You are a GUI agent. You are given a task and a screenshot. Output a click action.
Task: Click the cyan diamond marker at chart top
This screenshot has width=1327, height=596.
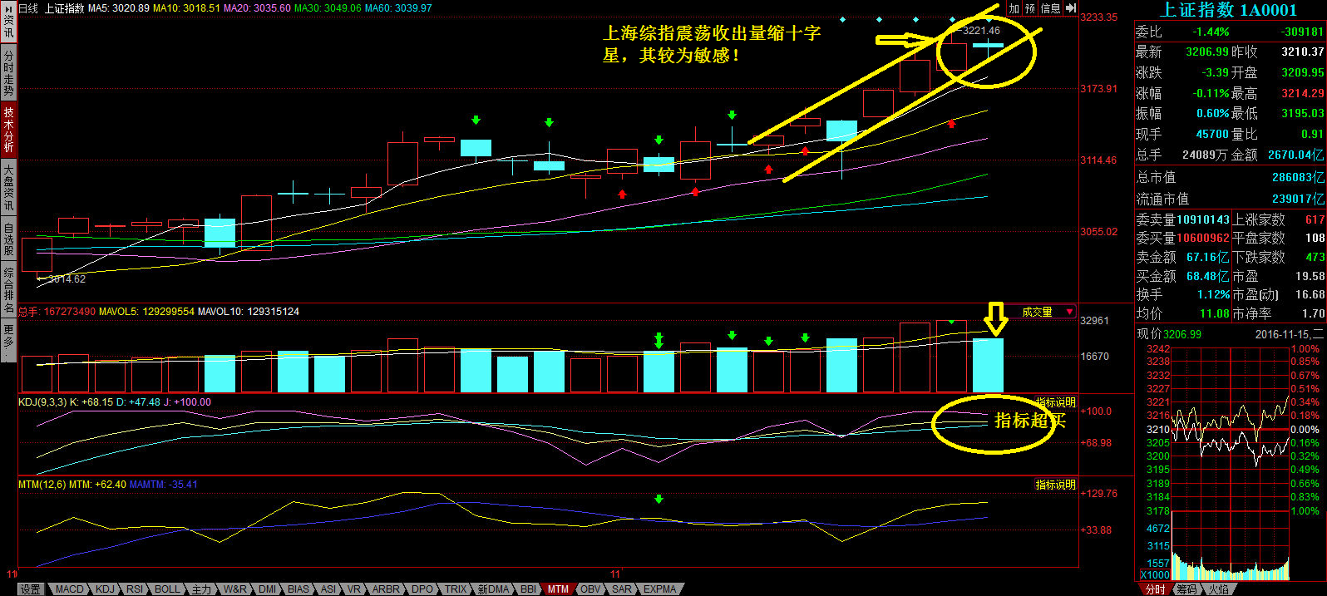click(x=842, y=19)
